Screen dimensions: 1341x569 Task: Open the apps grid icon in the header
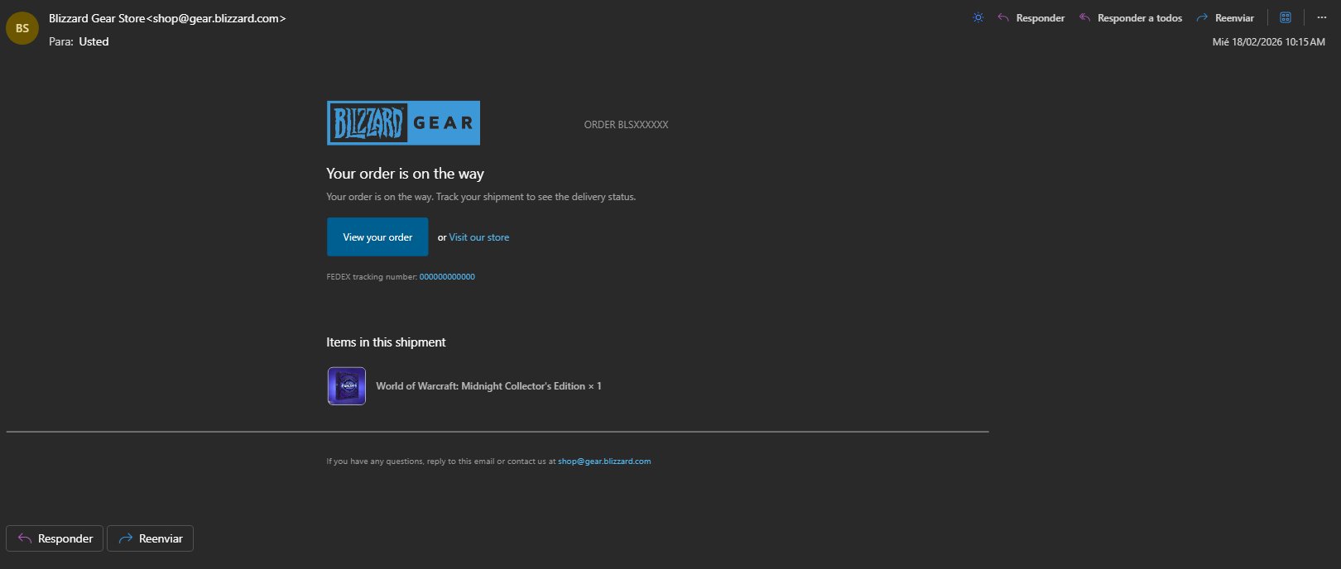(1286, 17)
